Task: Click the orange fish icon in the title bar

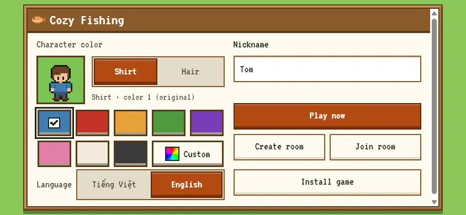Action: 39,20
